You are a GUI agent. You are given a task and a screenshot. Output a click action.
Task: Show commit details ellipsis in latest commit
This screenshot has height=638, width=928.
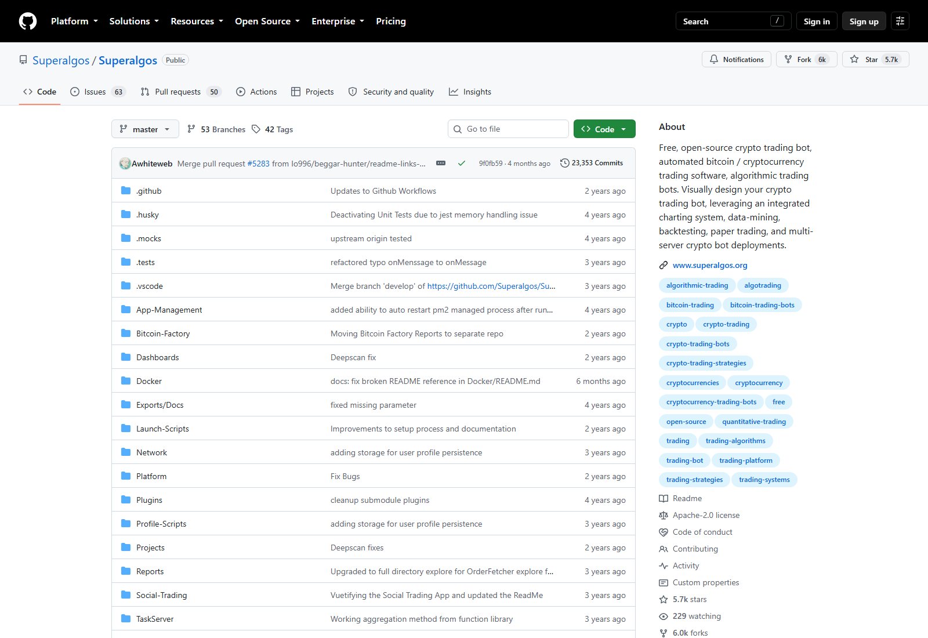(441, 163)
